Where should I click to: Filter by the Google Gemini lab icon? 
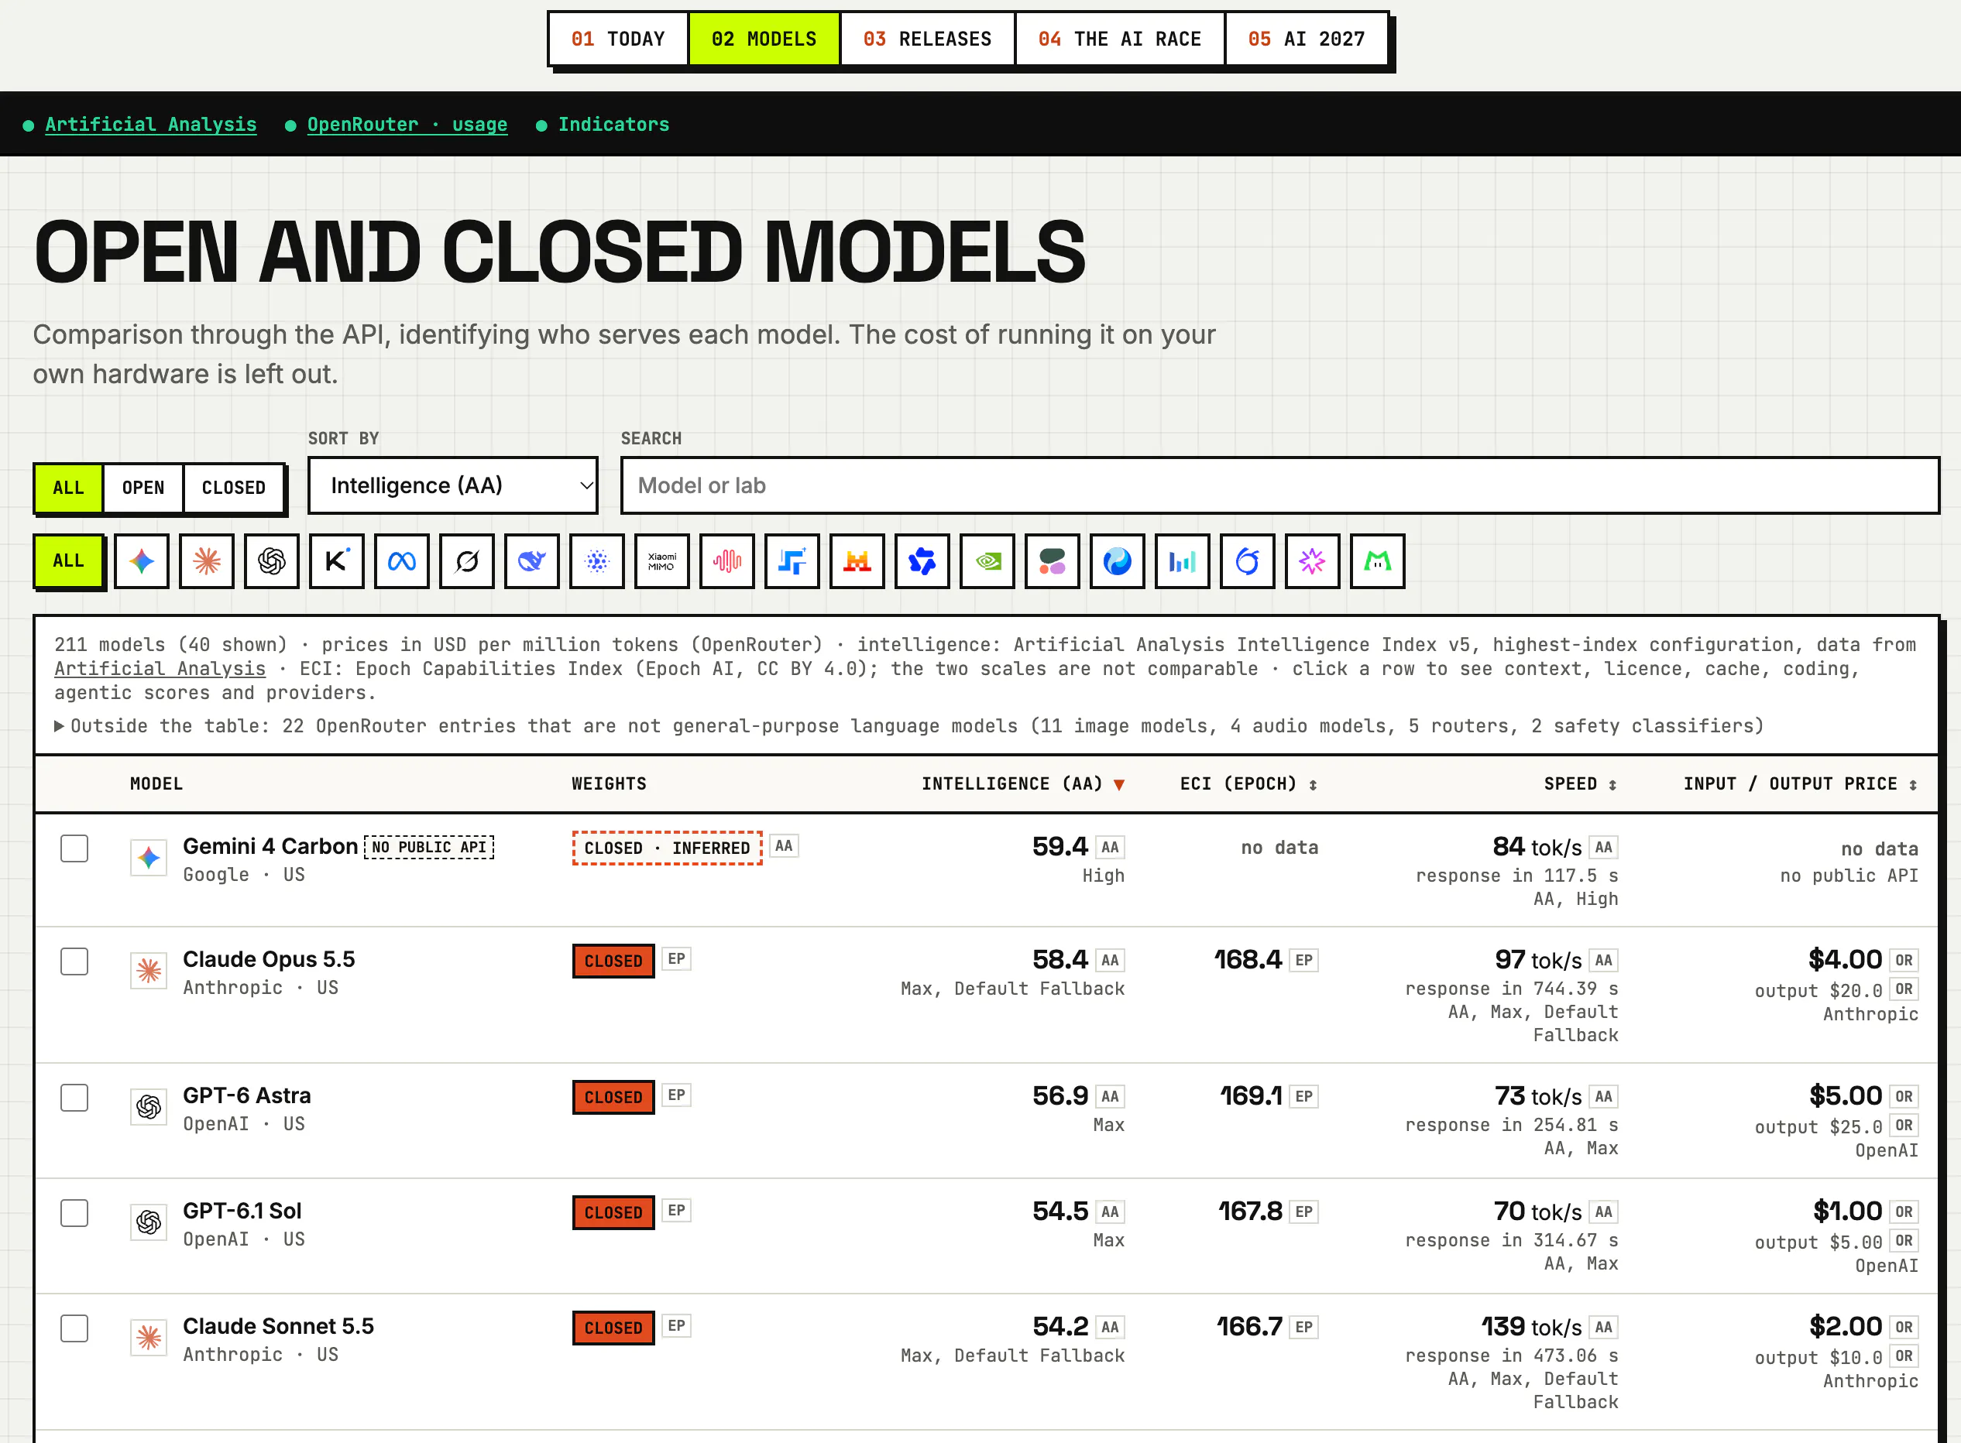[142, 560]
